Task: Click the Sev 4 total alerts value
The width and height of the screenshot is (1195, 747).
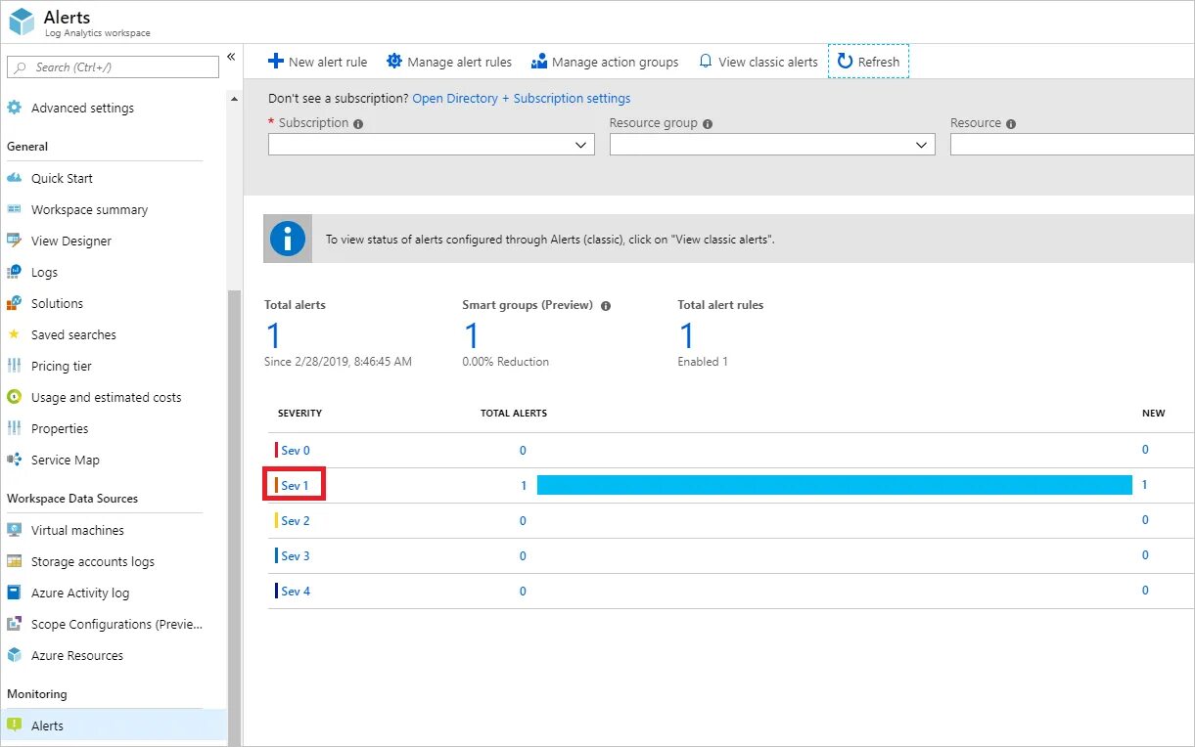Action: (523, 591)
